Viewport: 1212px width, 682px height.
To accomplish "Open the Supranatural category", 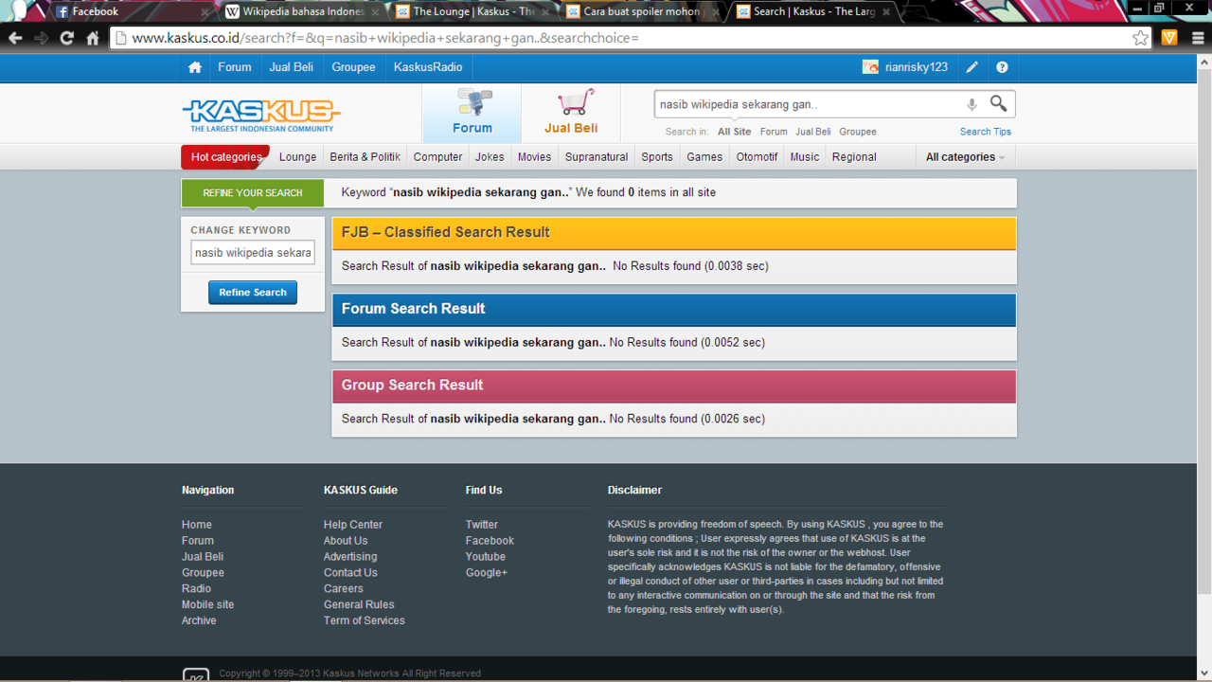I will 597,157.
